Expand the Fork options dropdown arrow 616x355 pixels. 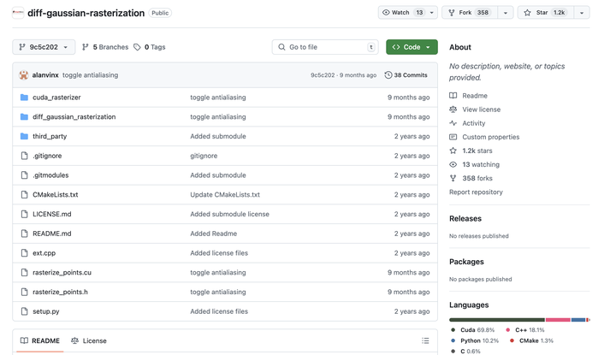[506, 13]
